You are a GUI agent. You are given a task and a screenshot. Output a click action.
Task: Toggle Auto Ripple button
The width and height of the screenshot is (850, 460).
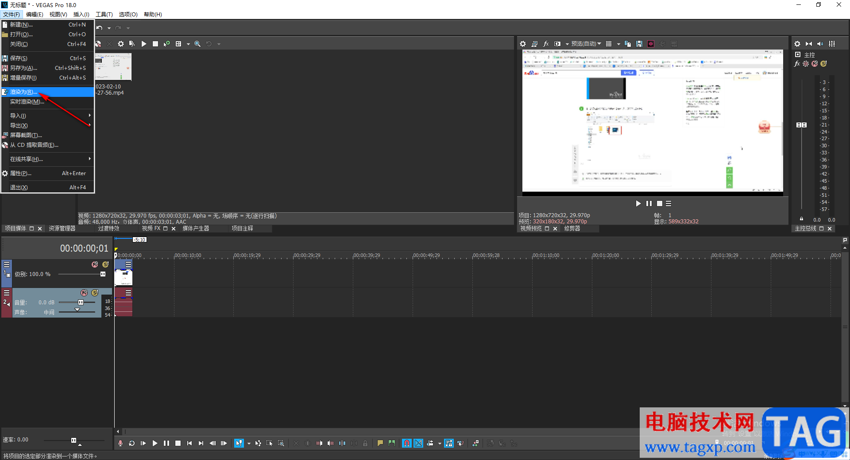(x=430, y=443)
